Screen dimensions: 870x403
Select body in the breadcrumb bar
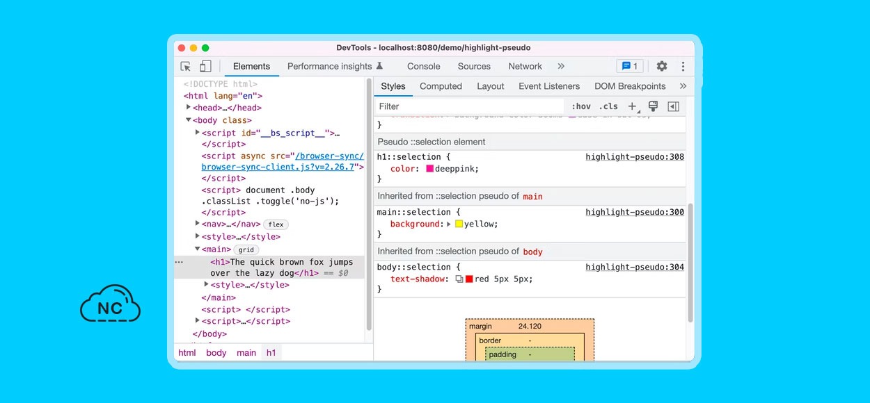point(216,353)
